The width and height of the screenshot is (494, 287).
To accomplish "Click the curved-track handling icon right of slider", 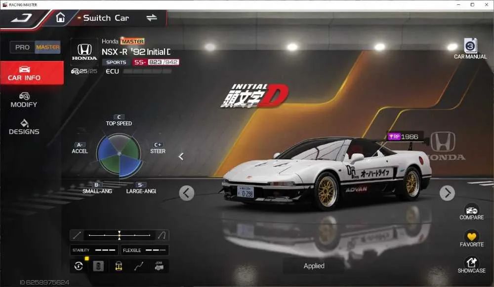I will tap(162, 235).
